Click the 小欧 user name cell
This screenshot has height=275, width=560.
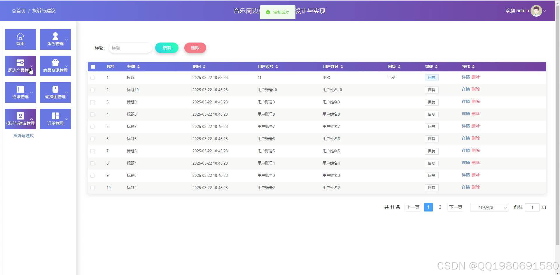click(326, 78)
